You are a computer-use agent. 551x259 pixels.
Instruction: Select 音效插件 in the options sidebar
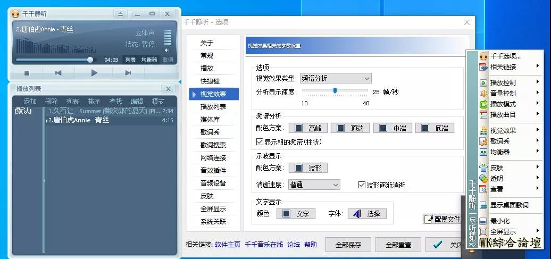[x=213, y=170]
